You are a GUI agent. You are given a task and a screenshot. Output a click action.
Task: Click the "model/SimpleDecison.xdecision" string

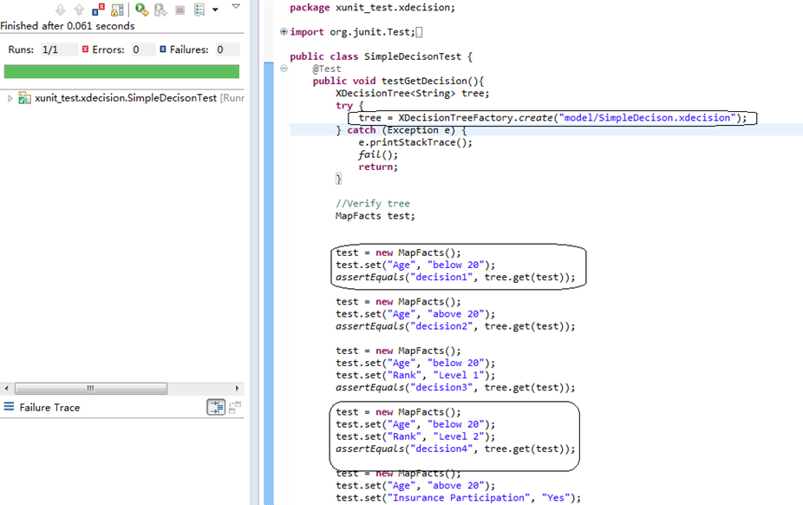coord(647,118)
